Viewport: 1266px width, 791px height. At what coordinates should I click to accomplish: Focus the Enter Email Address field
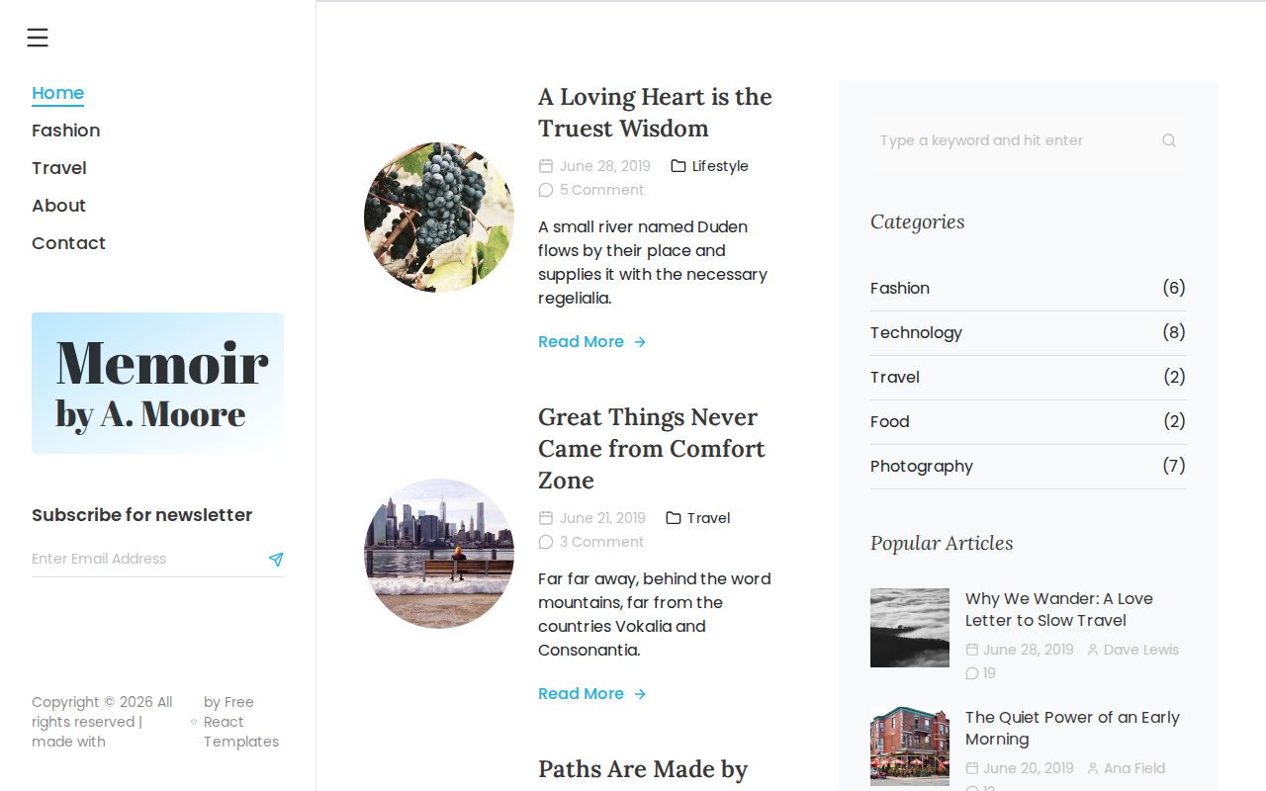[146, 559]
